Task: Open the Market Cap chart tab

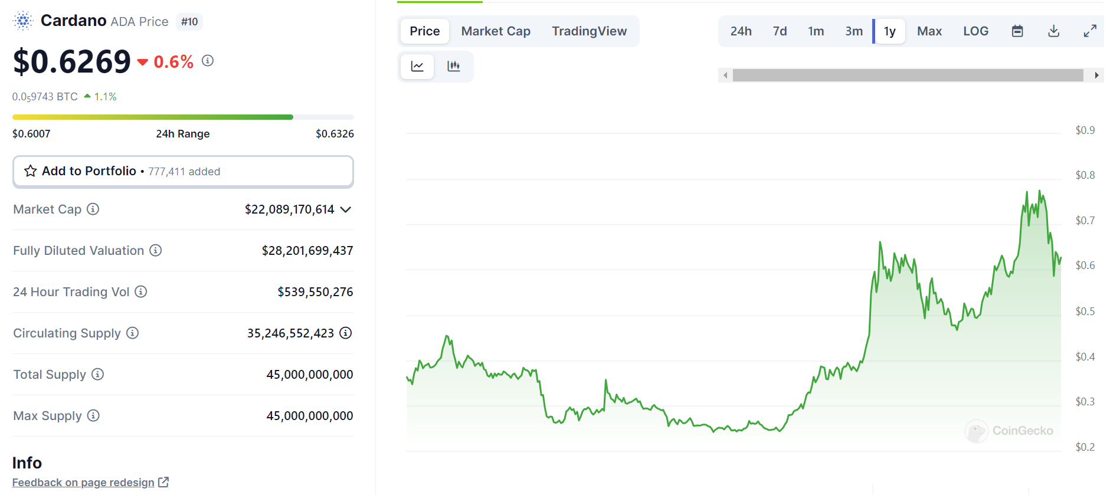Action: pos(496,31)
